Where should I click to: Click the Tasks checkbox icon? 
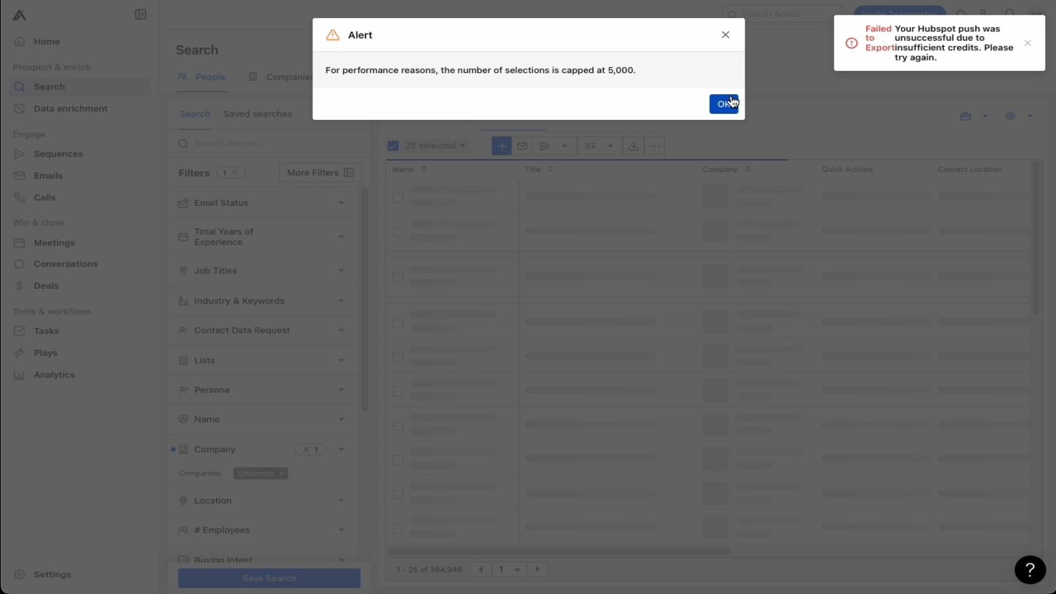click(x=19, y=331)
